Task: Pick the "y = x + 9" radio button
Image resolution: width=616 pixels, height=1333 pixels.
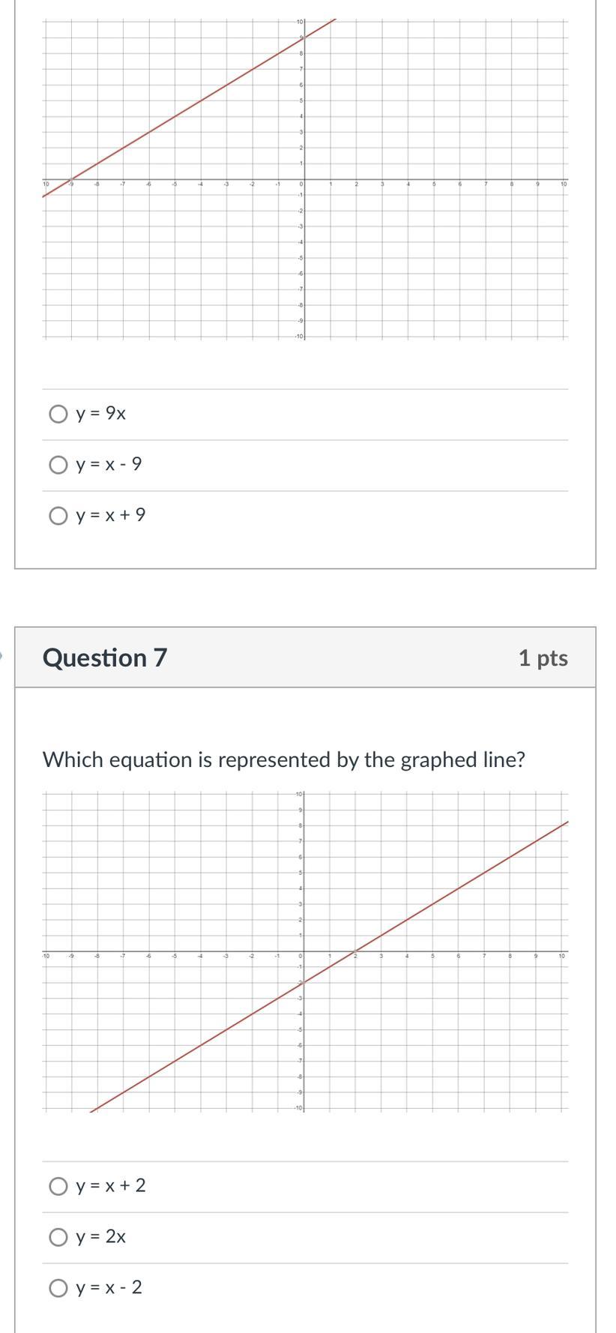Action: tap(58, 516)
